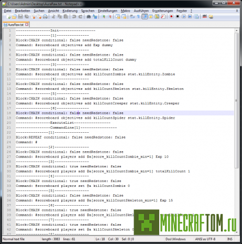Viewport: 242px width, 244px height.
Task: Click 'Dos\Windows' in the status bar
Action: coord(175,239)
